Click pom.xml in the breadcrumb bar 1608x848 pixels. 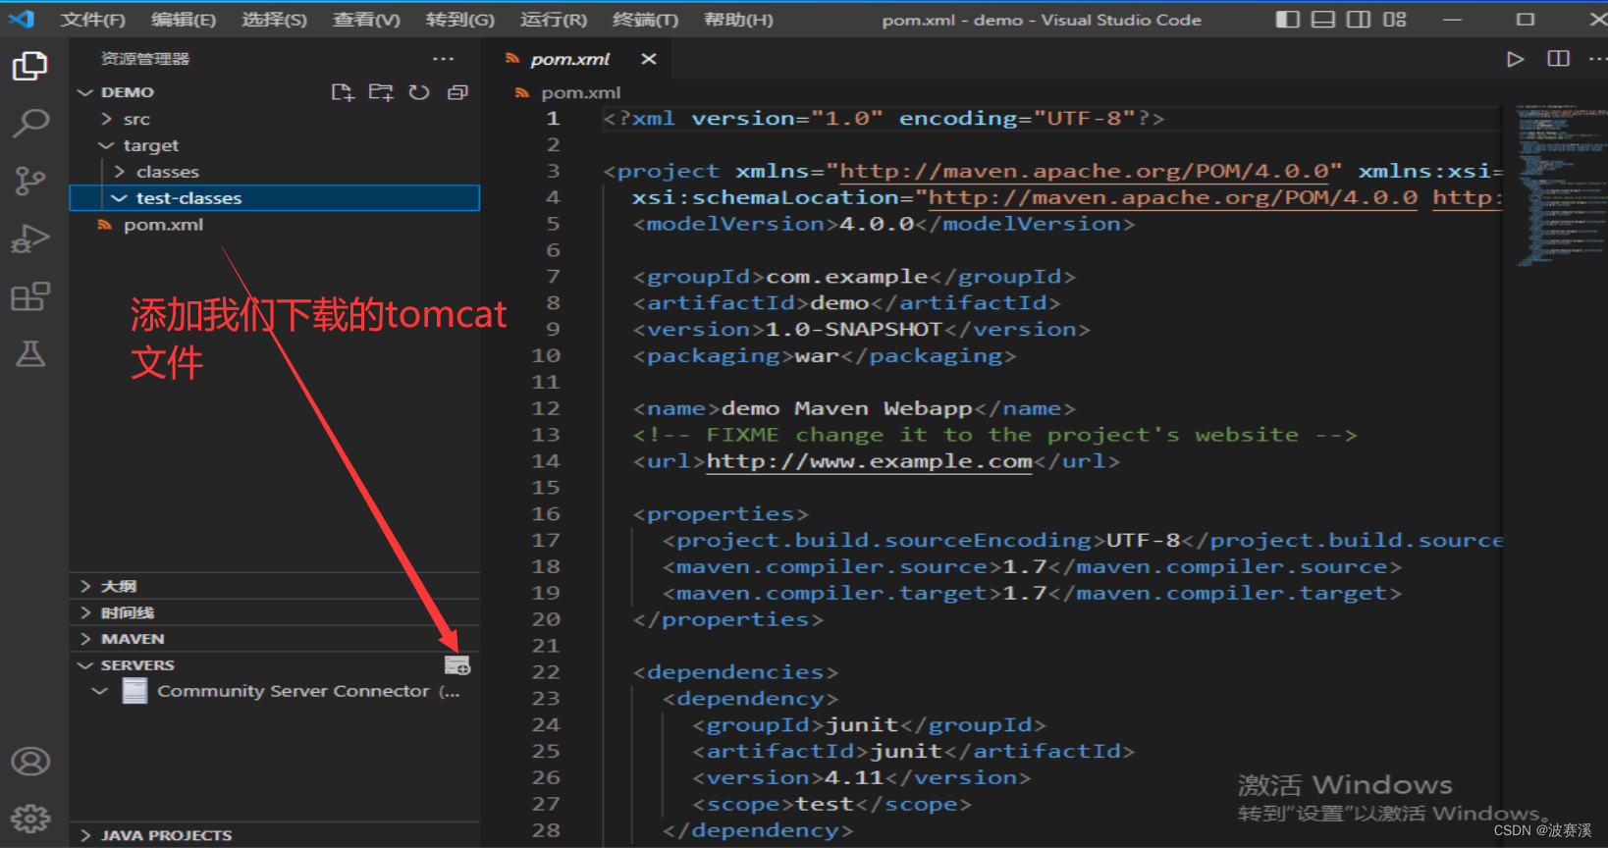580,92
